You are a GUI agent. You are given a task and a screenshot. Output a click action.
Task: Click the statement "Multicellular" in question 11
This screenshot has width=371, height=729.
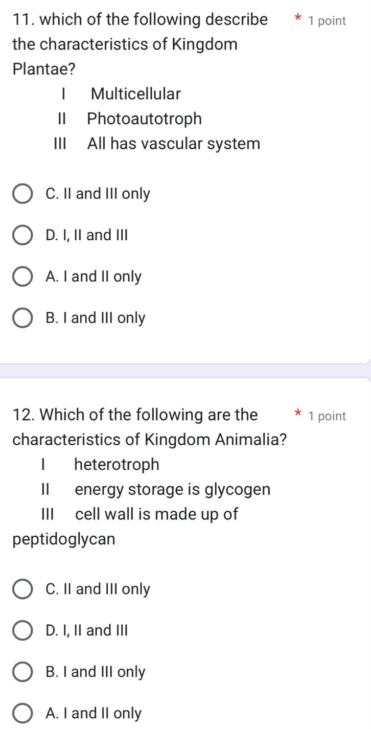(135, 94)
